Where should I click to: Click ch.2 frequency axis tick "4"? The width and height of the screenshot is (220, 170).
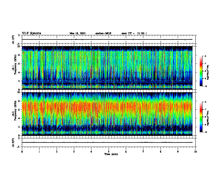19,118
